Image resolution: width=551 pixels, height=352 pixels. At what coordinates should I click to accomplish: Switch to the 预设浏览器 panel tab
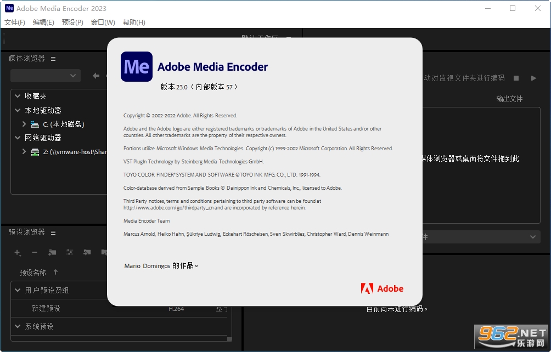click(x=27, y=232)
